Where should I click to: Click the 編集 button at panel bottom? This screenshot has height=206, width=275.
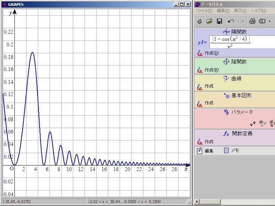coord(209,150)
